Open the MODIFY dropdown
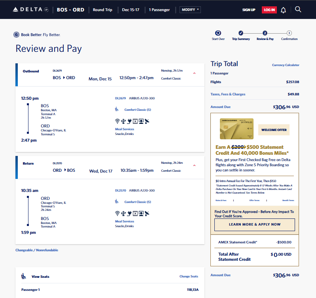The width and height of the screenshot is (316, 298). (x=190, y=9)
